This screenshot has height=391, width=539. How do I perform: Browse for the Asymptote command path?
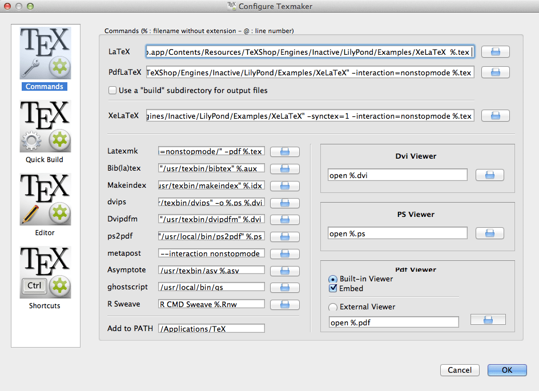(284, 271)
